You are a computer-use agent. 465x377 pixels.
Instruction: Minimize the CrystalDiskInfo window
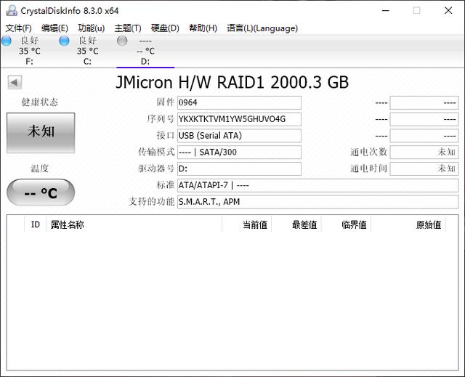point(386,11)
